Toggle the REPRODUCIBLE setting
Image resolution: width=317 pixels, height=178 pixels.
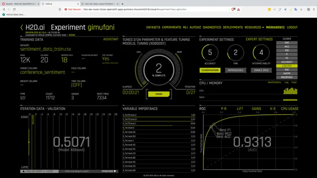tap(235, 70)
